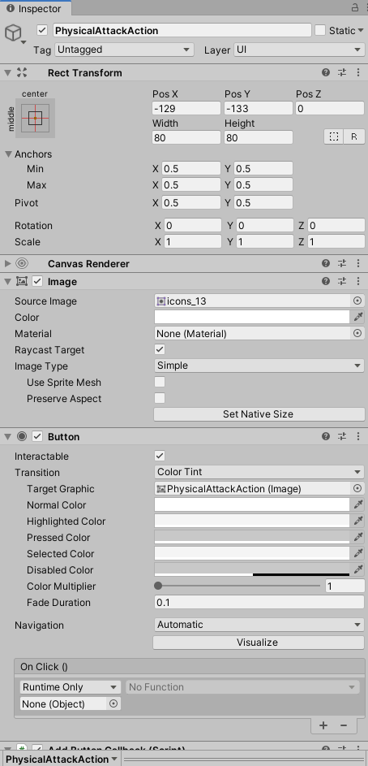Enable Preserve Aspect checkbox
Image resolution: width=368 pixels, height=766 pixels.
(x=160, y=398)
